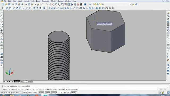Save the drawing with the floppy disk icon

pos(9,5)
